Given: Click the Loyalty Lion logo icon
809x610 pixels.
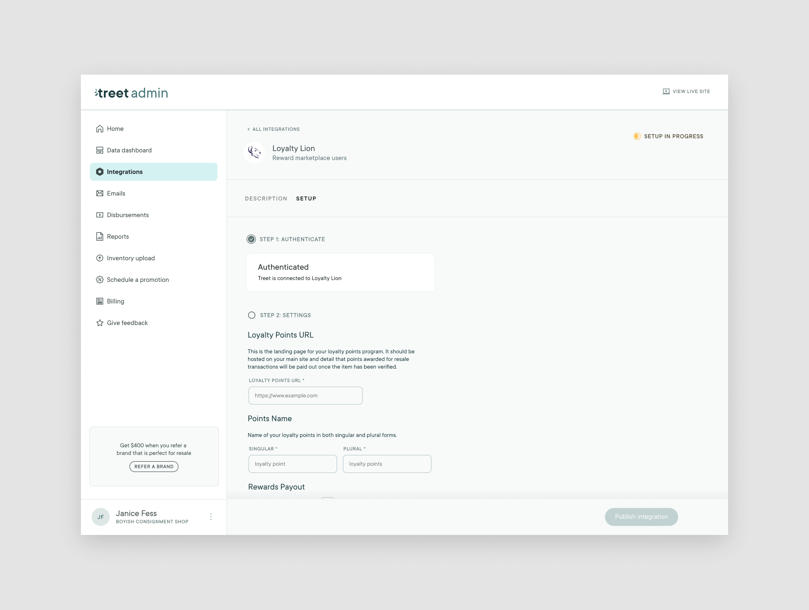Looking at the screenshot, I should (x=254, y=153).
